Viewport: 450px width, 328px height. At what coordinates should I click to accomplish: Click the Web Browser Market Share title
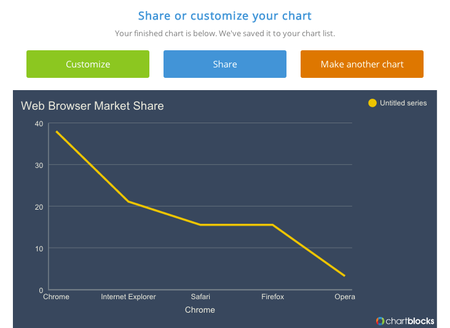click(92, 106)
